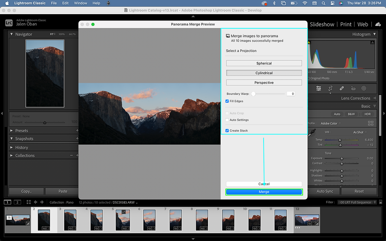Open Creative Cloud menu bar icon
The image size is (386, 241).
pyautogui.click(x=264, y=3)
